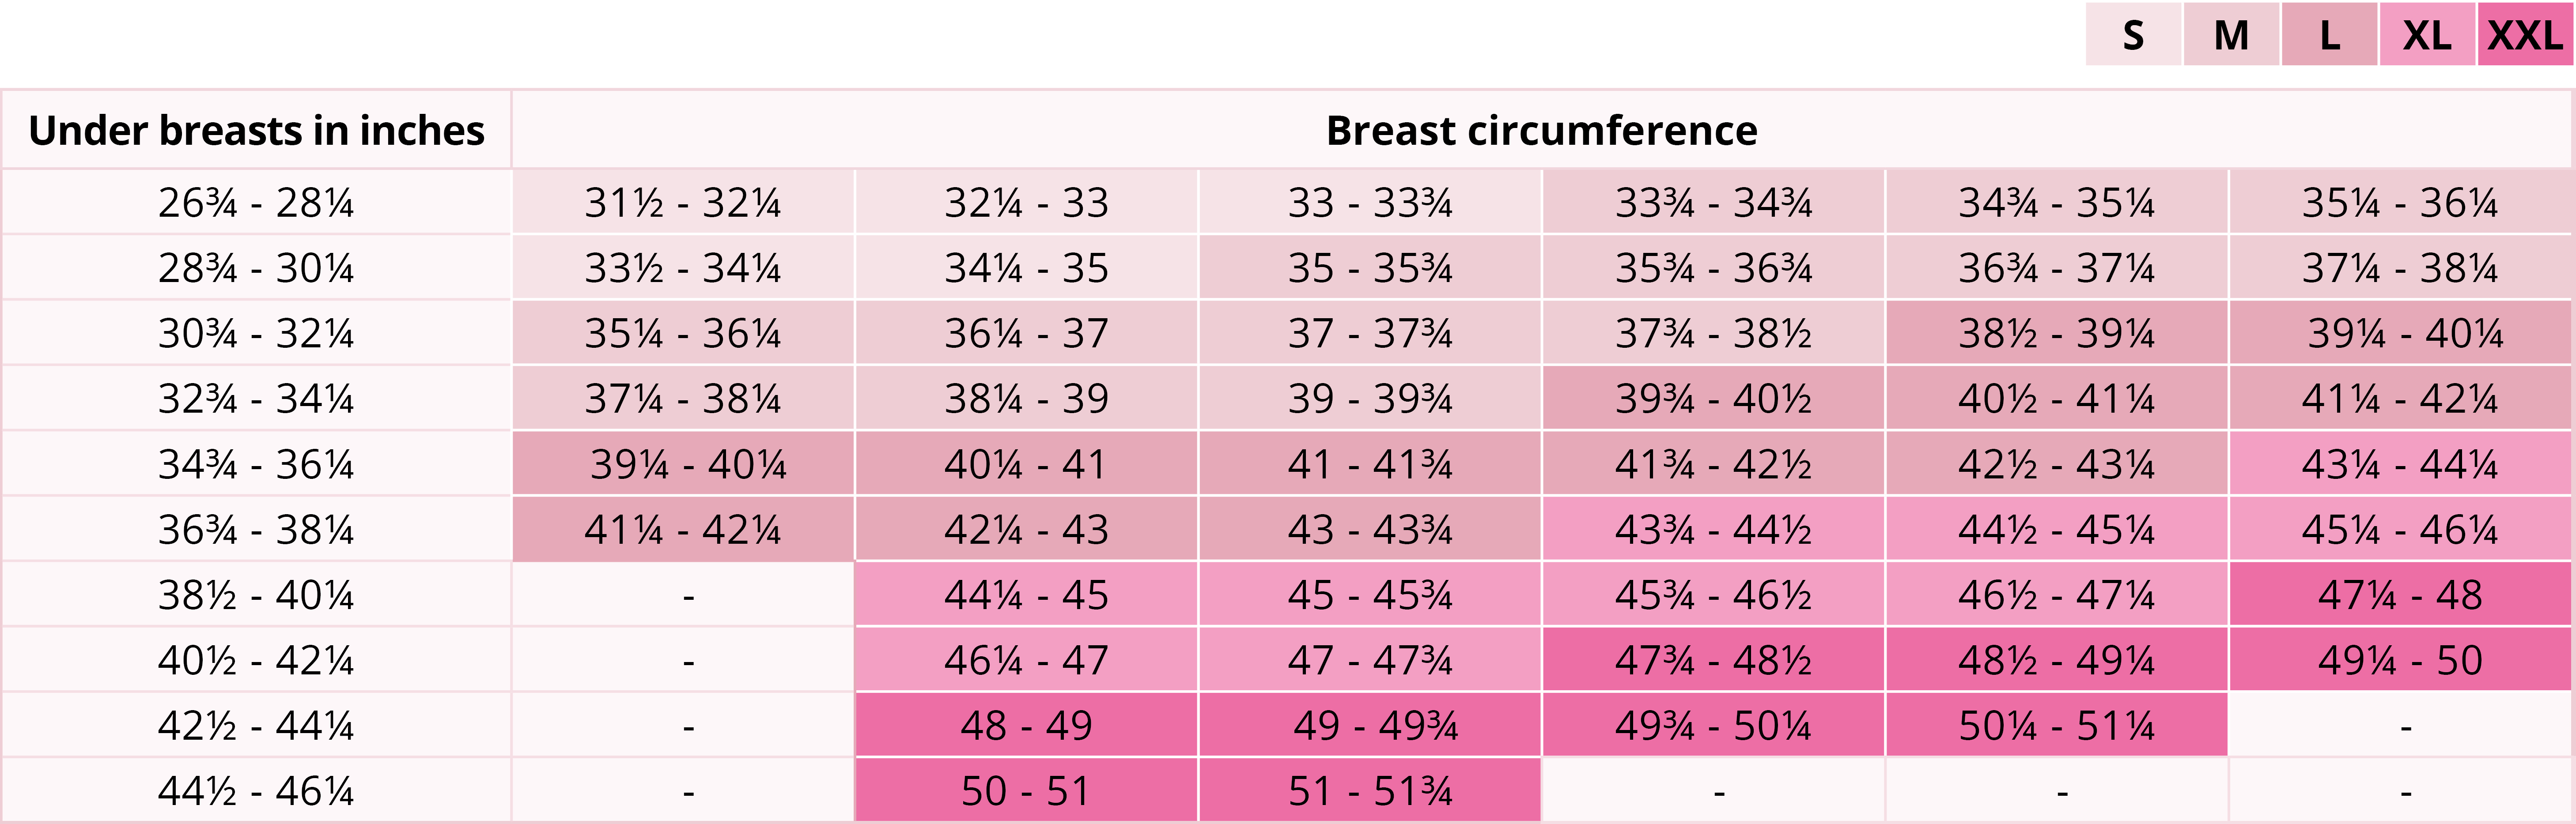This screenshot has height=824, width=2576.
Task: Click the L size legend swatch
Action: (2329, 36)
